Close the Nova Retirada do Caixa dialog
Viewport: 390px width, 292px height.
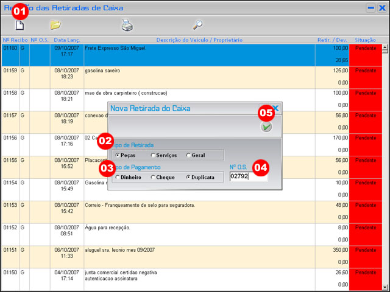click(x=275, y=108)
